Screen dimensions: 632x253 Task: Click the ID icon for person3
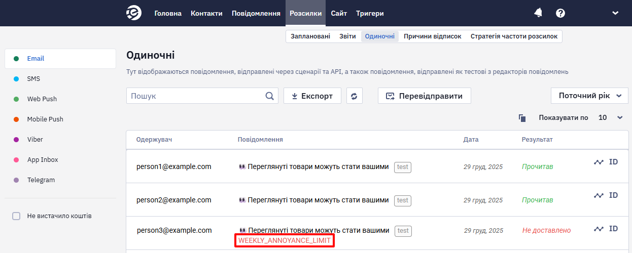tap(613, 229)
